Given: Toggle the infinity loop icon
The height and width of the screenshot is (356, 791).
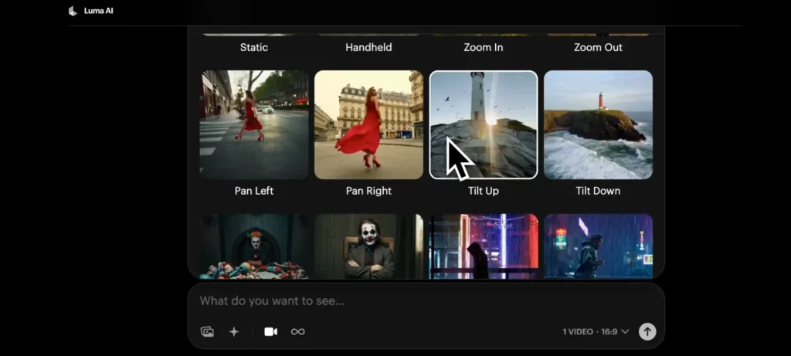Looking at the screenshot, I should (x=298, y=331).
